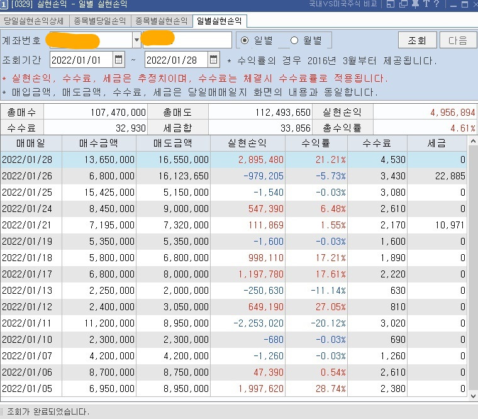Image resolution: width=478 pixels, height=419 pixels.
Task: Open calendar picker for start date 2022/01/01
Action: (x=119, y=60)
